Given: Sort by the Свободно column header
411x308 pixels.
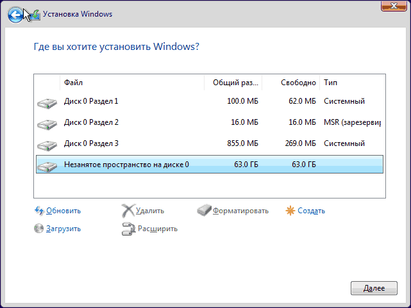Looking at the screenshot, I should (290, 83).
